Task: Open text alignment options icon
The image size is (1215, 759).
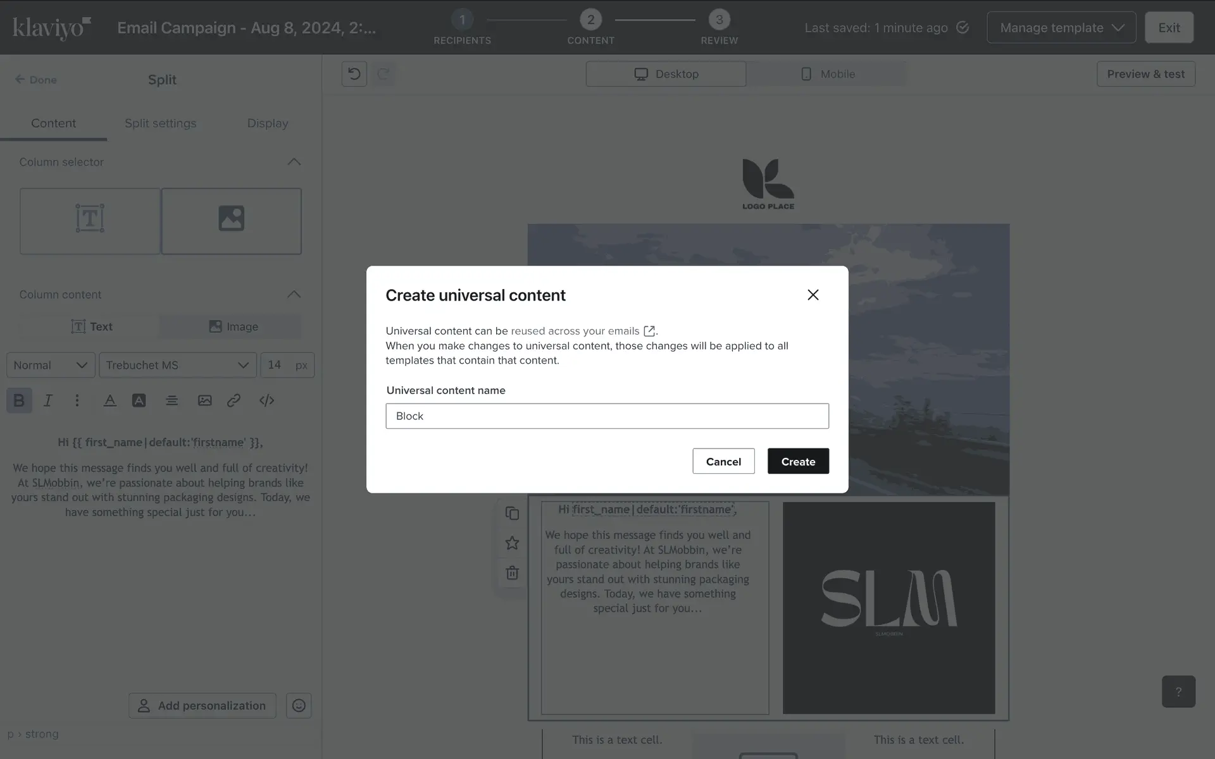Action: click(x=171, y=400)
